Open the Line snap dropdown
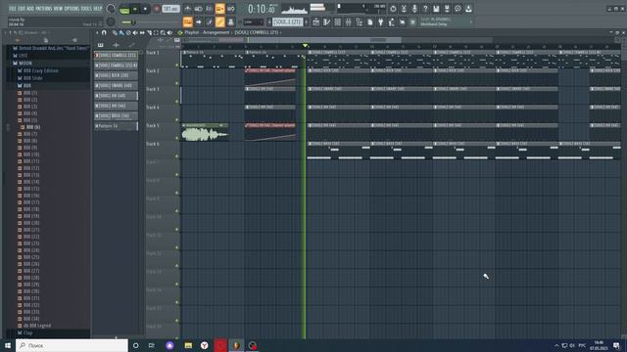This screenshot has width=627, height=352. click(x=254, y=22)
